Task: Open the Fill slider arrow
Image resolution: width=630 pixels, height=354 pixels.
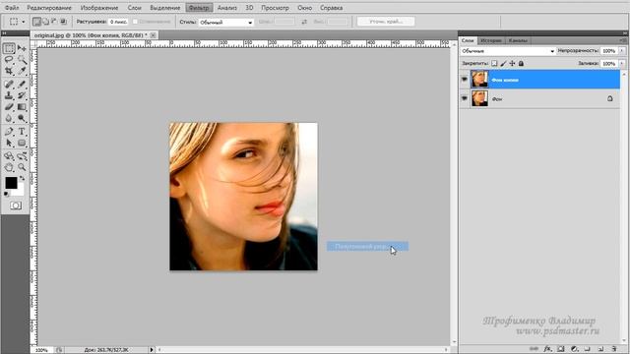Action: pos(622,63)
